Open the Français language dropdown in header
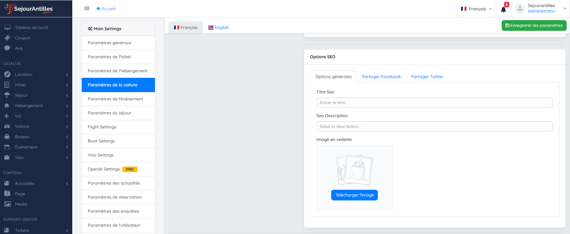 pyautogui.click(x=476, y=9)
